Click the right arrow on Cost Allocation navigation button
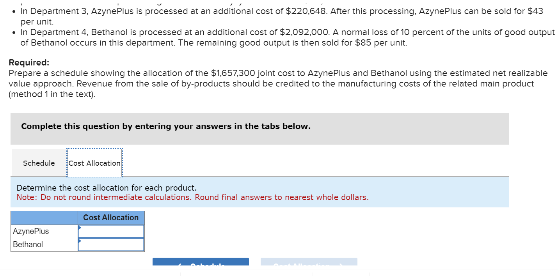 [x=341, y=265]
